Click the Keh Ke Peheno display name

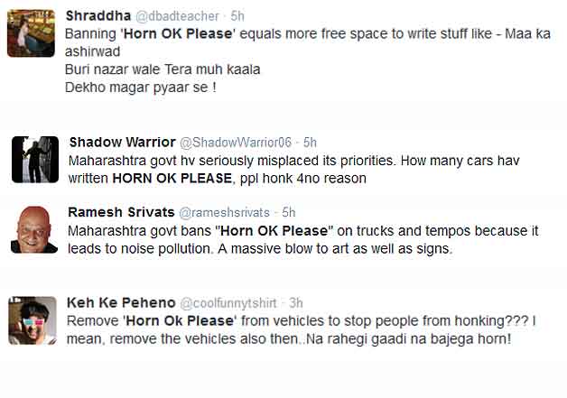[121, 303]
